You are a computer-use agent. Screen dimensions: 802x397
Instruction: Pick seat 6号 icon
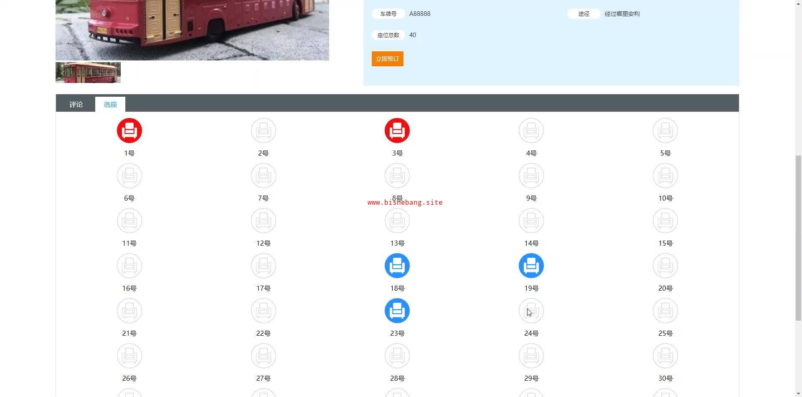129,176
